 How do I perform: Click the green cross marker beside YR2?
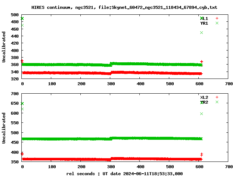(217, 102)
